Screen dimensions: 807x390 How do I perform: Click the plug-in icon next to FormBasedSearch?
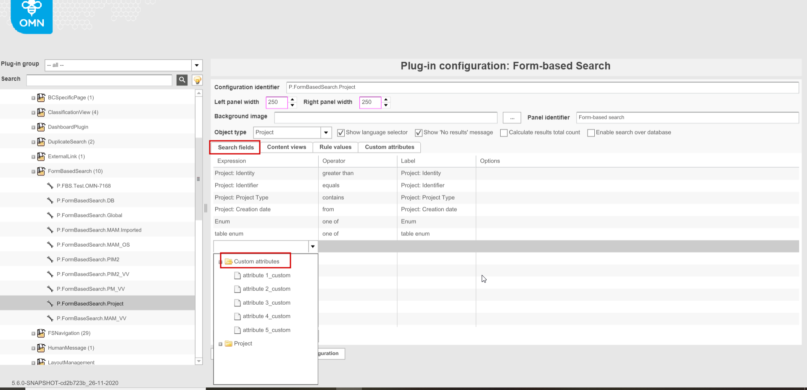pyautogui.click(x=41, y=171)
